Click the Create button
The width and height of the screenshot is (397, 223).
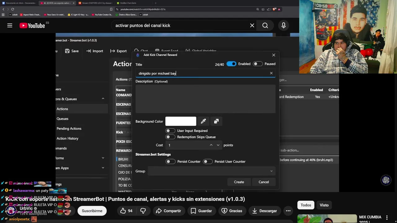[239, 182]
